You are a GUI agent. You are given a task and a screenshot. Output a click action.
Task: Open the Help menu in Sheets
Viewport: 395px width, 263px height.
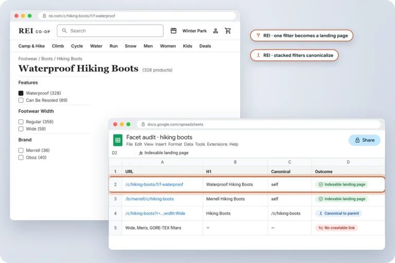point(234,144)
